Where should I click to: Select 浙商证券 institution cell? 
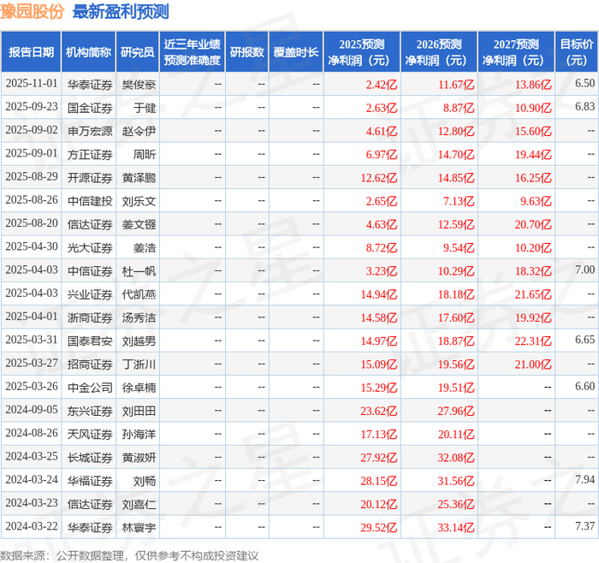90,317
